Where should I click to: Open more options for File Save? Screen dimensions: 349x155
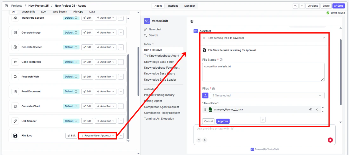(121, 136)
